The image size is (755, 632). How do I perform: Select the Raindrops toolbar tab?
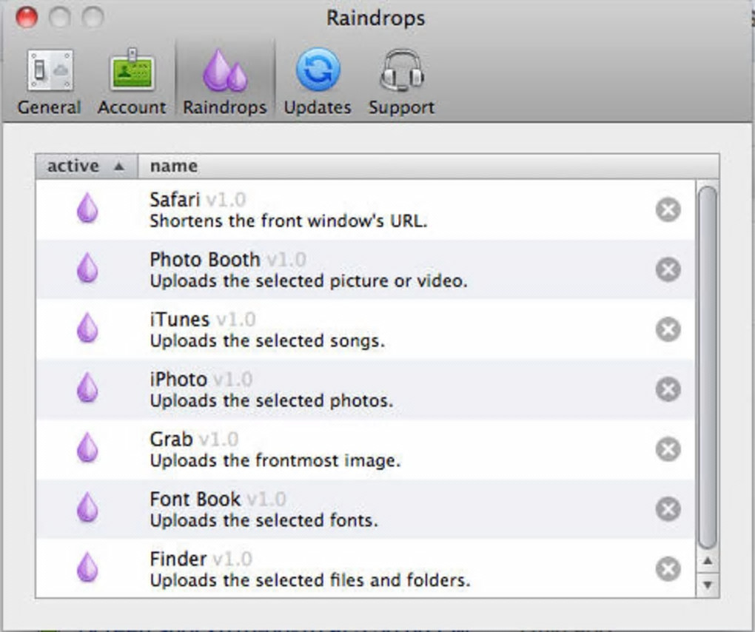coord(224,81)
